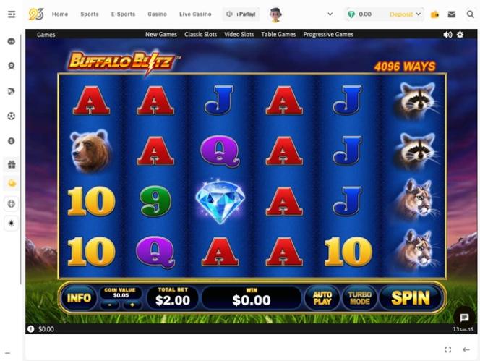Screen dimensions: 480x361
Task: Open the hamburger menu icon
Action: [12, 14]
